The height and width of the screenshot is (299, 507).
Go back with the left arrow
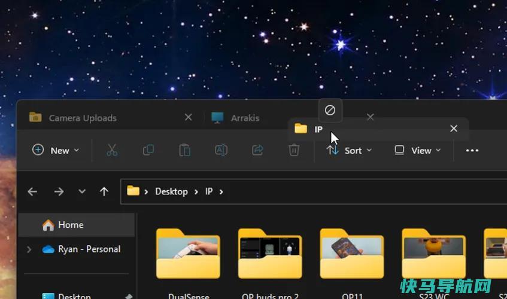[x=32, y=192]
